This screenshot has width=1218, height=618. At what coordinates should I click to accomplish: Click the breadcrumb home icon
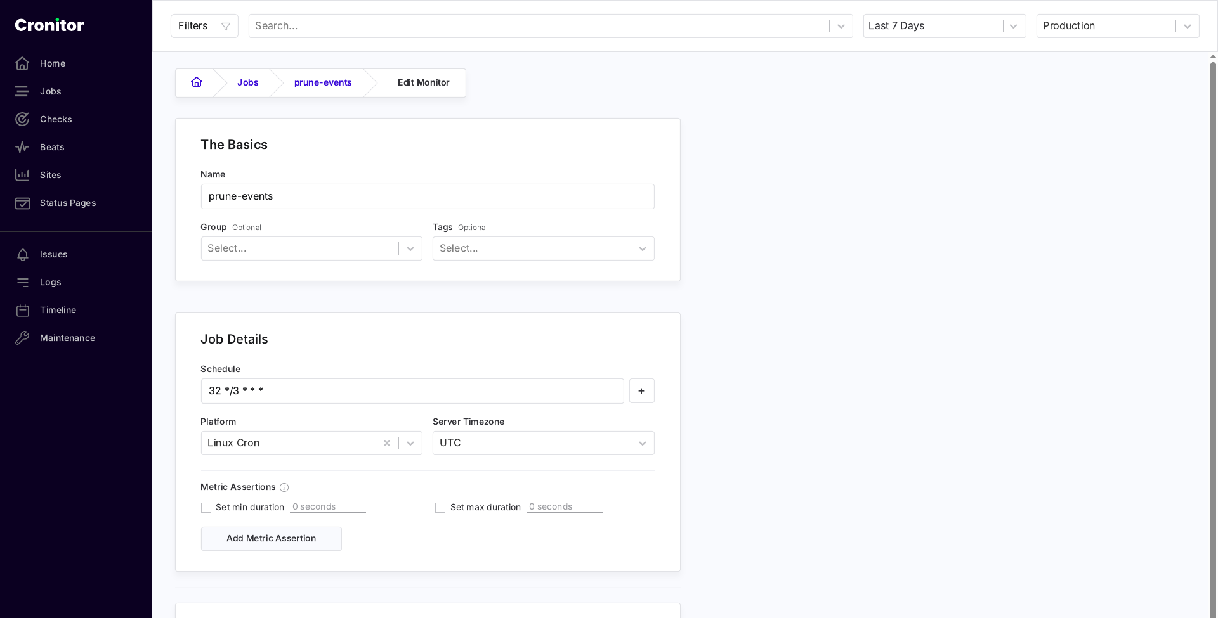pos(197,82)
